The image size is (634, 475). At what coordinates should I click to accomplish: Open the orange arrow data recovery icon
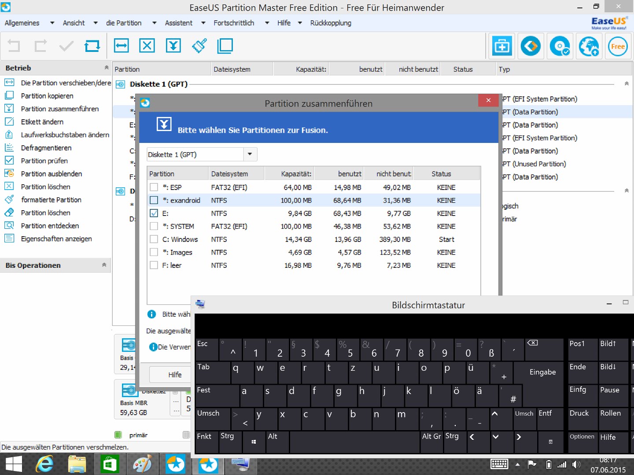point(531,46)
